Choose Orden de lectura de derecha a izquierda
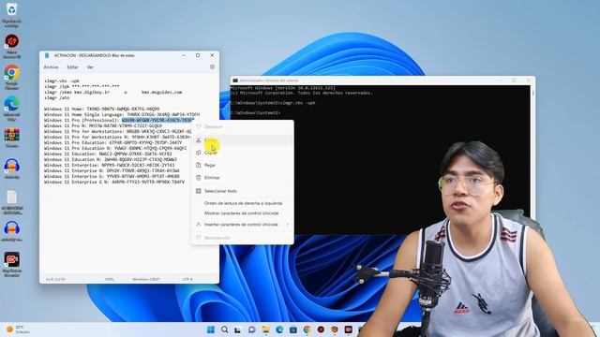 click(x=243, y=203)
